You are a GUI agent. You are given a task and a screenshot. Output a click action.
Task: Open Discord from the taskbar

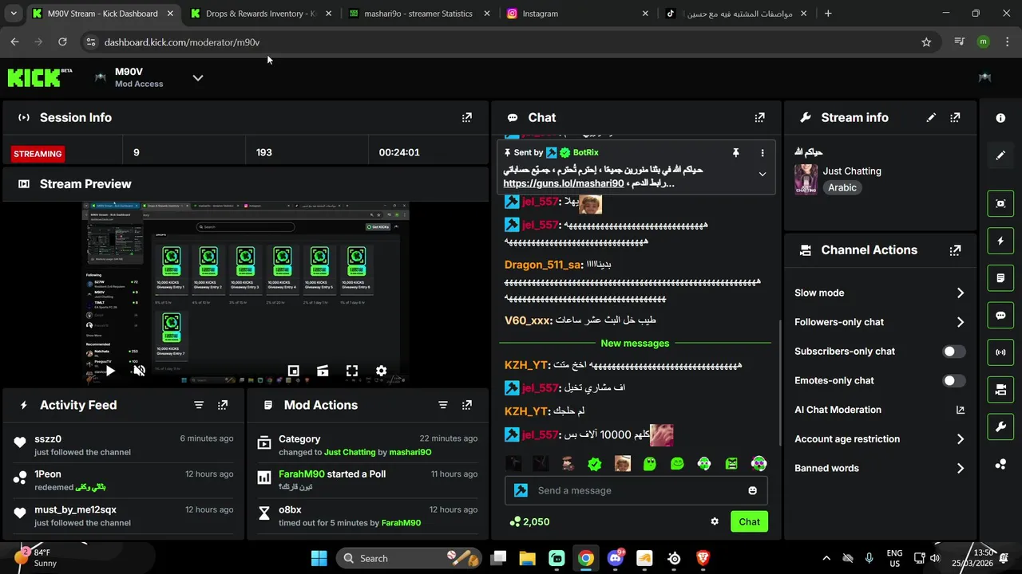coord(615,558)
